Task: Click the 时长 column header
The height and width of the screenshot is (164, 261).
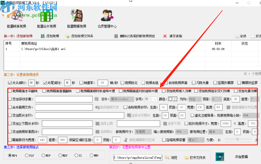Action: pyautogui.click(x=218, y=43)
